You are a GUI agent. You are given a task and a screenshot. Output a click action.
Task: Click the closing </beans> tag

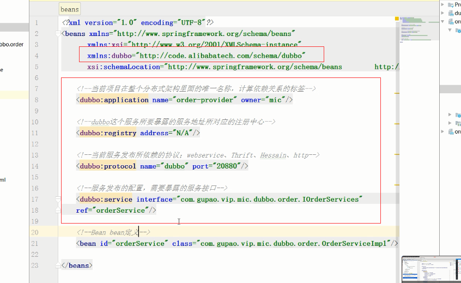point(77,266)
